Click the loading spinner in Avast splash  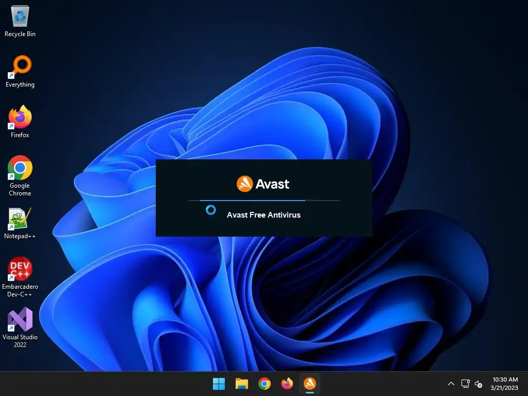(x=211, y=210)
